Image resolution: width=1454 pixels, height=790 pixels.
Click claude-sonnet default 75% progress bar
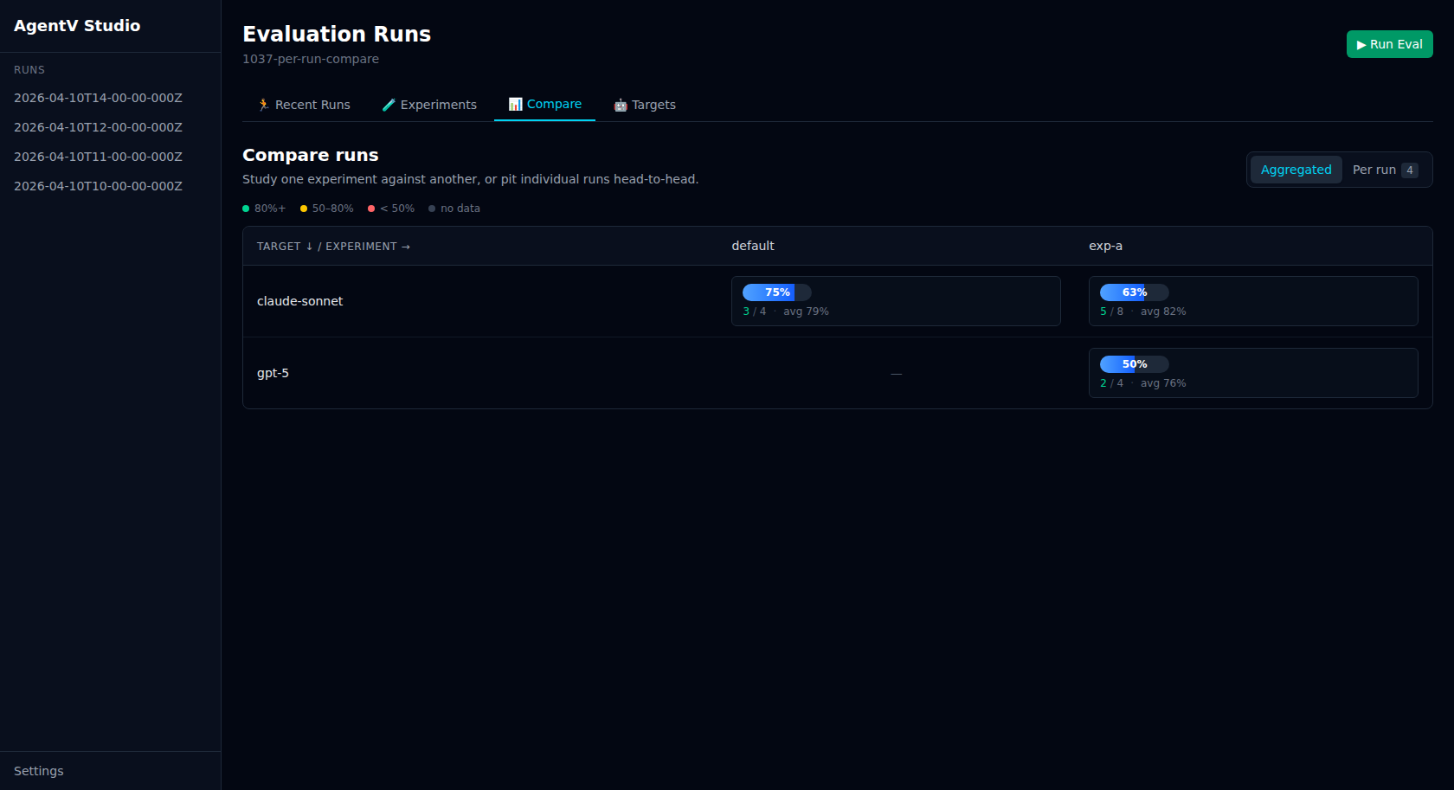(x=776, y=292)
